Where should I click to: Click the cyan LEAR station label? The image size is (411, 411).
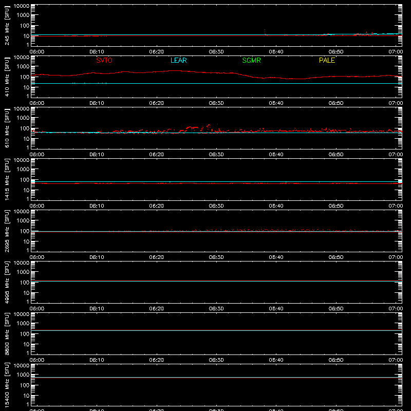[178, 60]
